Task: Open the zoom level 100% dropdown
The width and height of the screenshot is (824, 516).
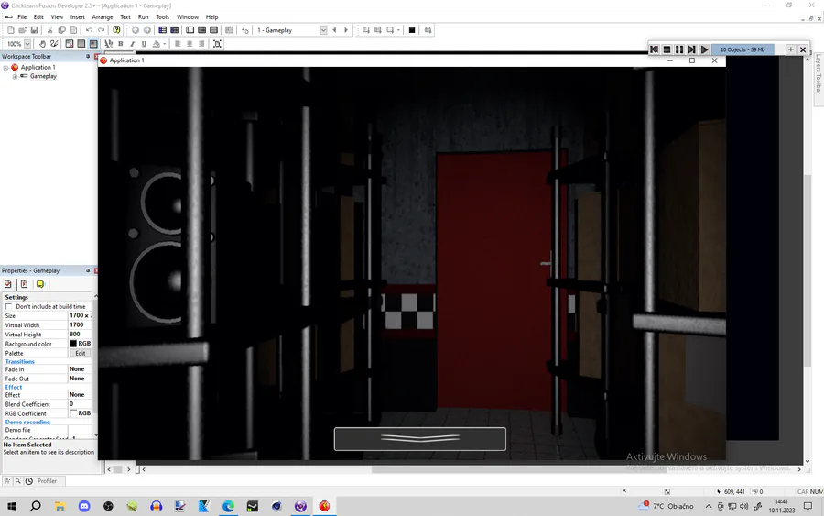Action: (x=27, y=44)
